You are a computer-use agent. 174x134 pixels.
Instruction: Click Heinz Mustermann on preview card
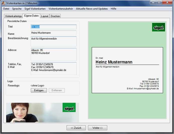tap(114, 62)
